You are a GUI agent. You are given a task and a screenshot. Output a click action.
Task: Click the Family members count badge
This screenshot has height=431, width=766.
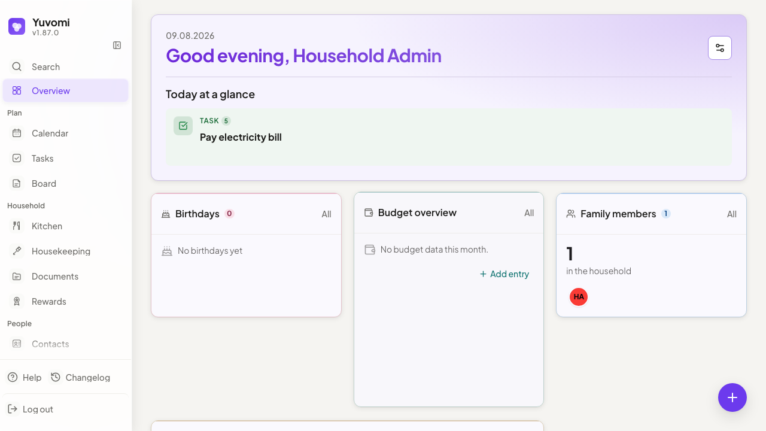click(666, 214)
